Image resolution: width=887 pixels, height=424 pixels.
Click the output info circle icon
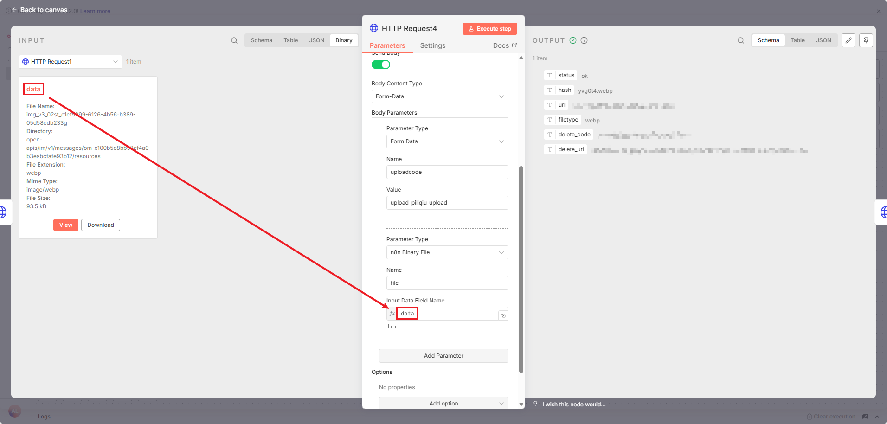click(584, 40)
